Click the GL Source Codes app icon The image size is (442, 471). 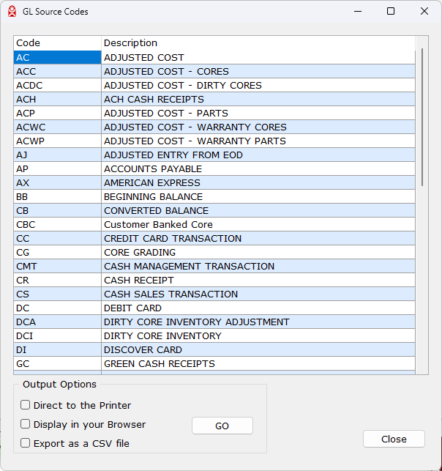[x=12, y=12]
